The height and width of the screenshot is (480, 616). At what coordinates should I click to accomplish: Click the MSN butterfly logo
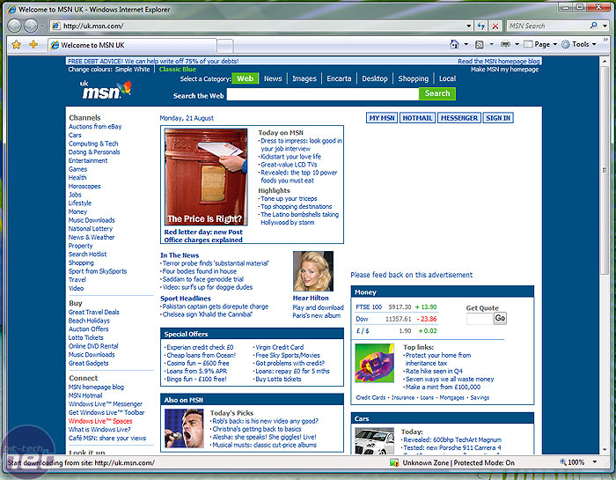click(x=106, y=91)
